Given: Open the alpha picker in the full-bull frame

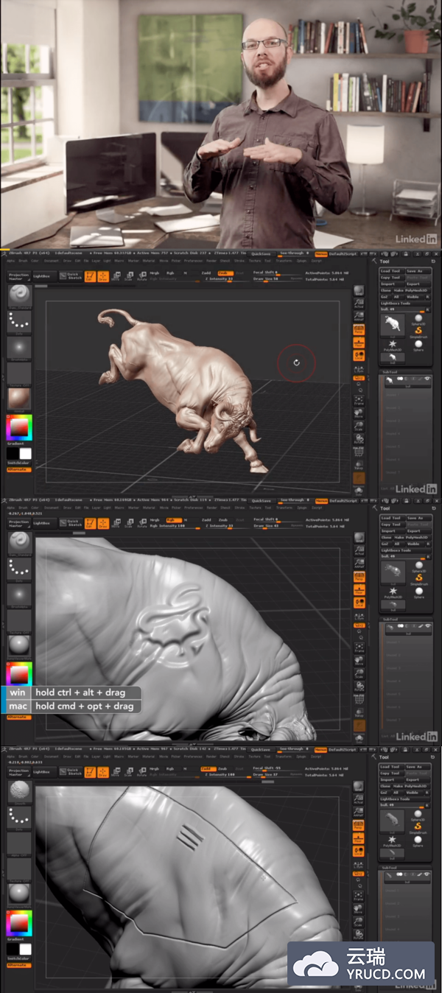Looking at the screenshot, I should (x=20, y=348).
